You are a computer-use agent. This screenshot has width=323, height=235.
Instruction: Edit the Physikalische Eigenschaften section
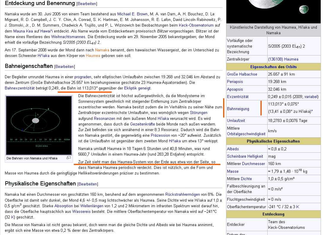click(88, 184)
